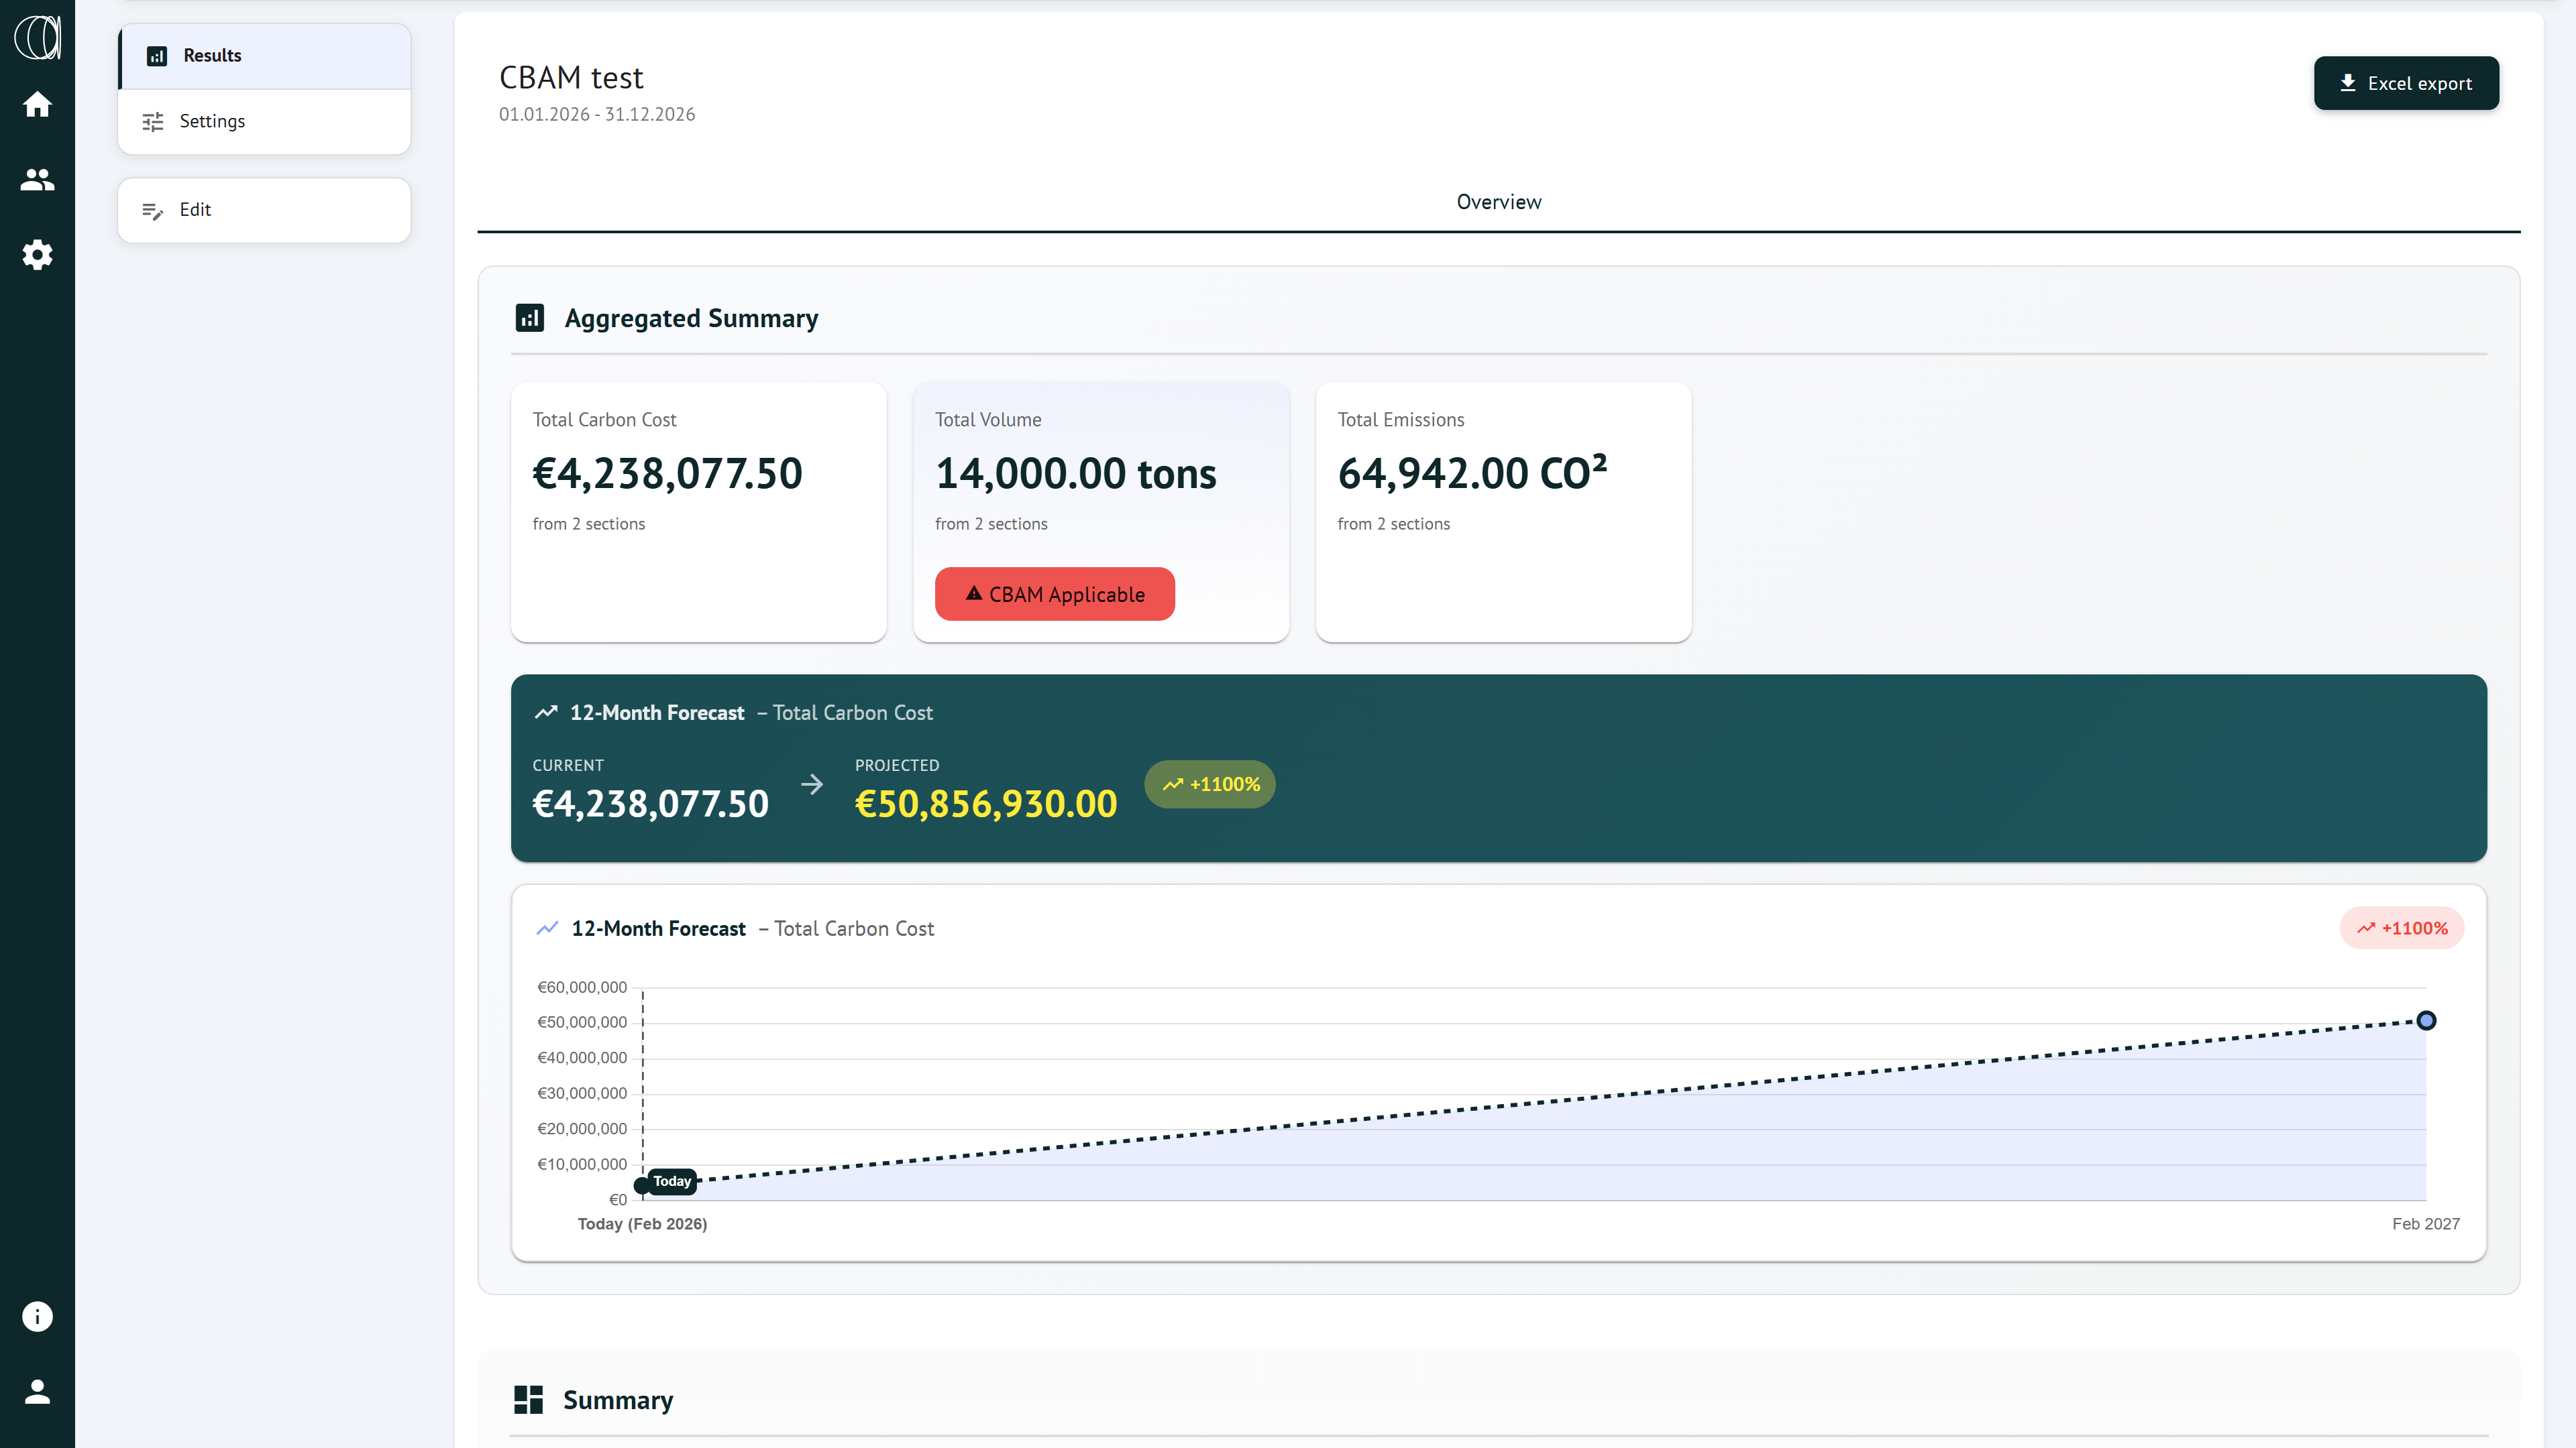Click the Excel export button
Image resolution: width=2576 pixels, height=1448 pixels.
coord(2405,83)
